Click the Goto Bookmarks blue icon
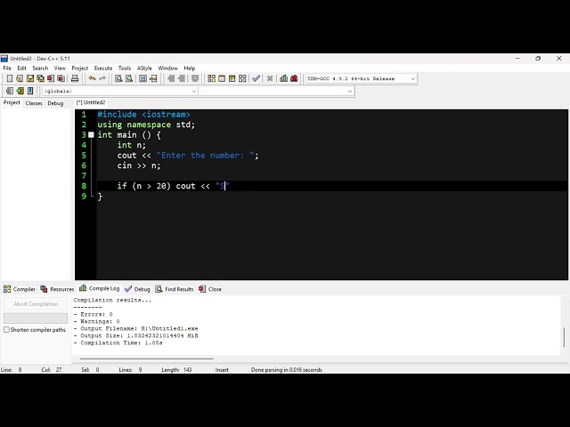 pyautogui.click(x=30, y=91)
